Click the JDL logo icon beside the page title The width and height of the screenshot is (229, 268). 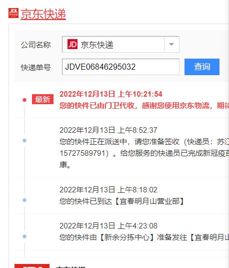pyautogui.click(x=13, y=13)
